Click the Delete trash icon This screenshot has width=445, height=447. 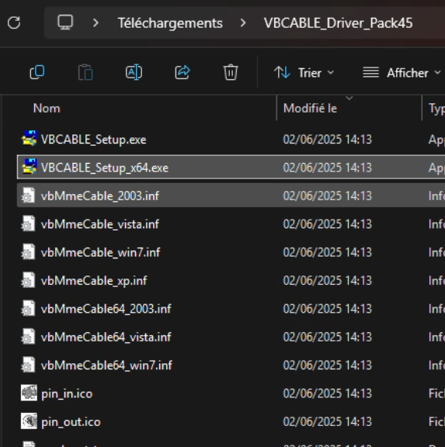(231, 72)
